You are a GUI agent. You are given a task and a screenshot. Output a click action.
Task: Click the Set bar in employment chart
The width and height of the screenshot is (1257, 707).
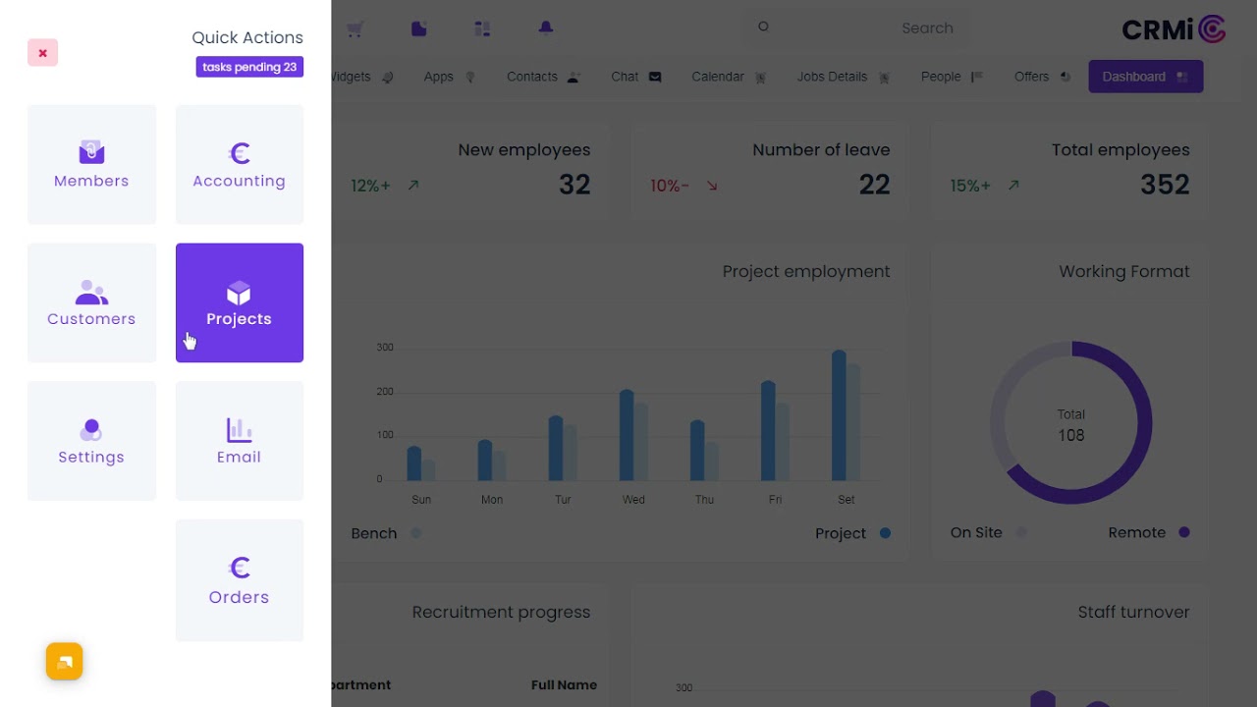[x=839, y=415]
